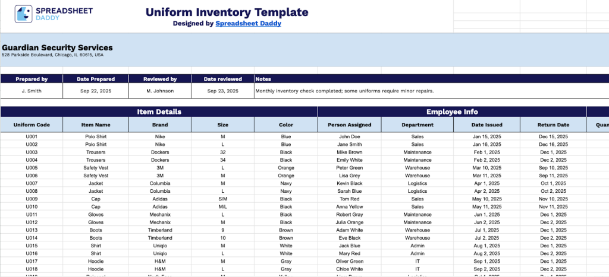
Task: Select the Uniform Code column header
Action: (32, 125)
